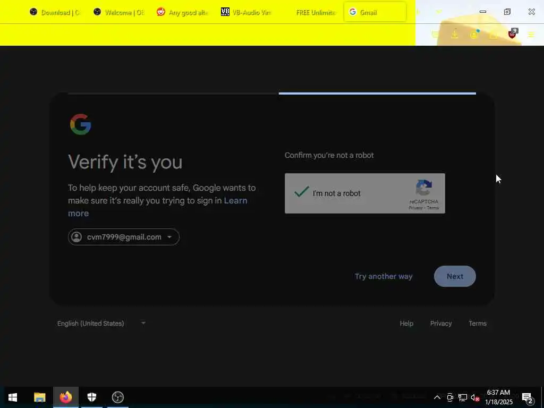Click the 'Verify it's you' heading
This screenshot has height=408, width=544.
click(x=125, y=162)
